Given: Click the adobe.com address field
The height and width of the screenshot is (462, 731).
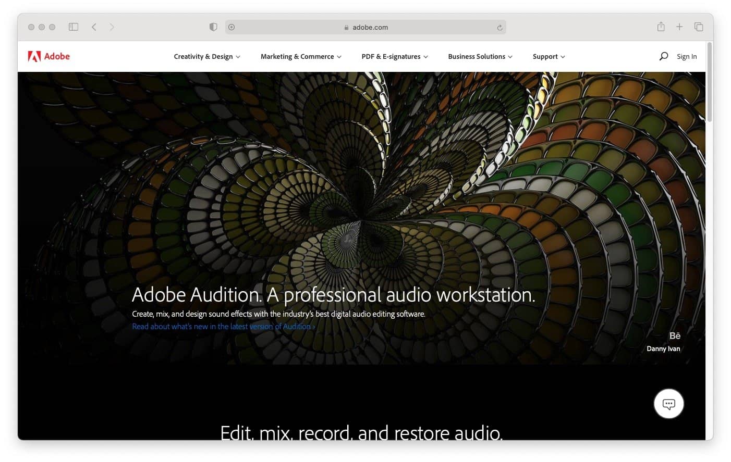Looking at the screenshot, I should pos(365,27).
